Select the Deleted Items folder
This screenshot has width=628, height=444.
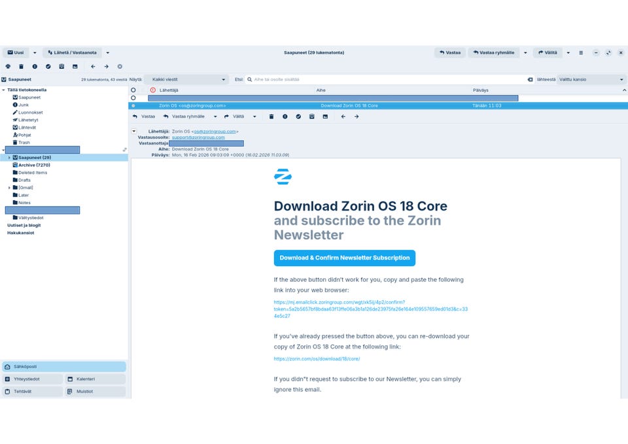[x=33, y=173]
